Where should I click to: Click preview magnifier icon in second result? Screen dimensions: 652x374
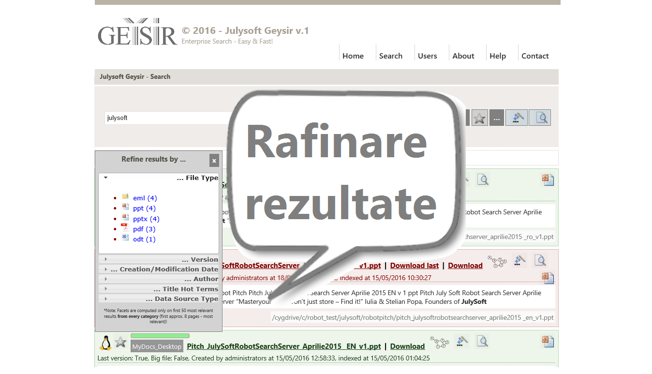(x=540, y=261)
